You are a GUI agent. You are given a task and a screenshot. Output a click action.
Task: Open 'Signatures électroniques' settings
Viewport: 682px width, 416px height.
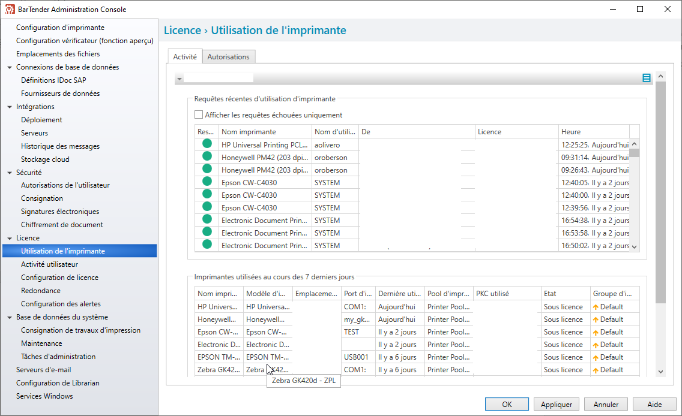60,211
